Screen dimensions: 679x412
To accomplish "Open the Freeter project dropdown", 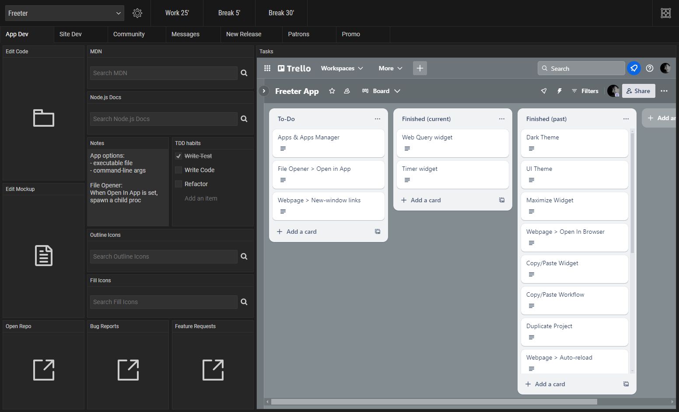I will point(64,13).
